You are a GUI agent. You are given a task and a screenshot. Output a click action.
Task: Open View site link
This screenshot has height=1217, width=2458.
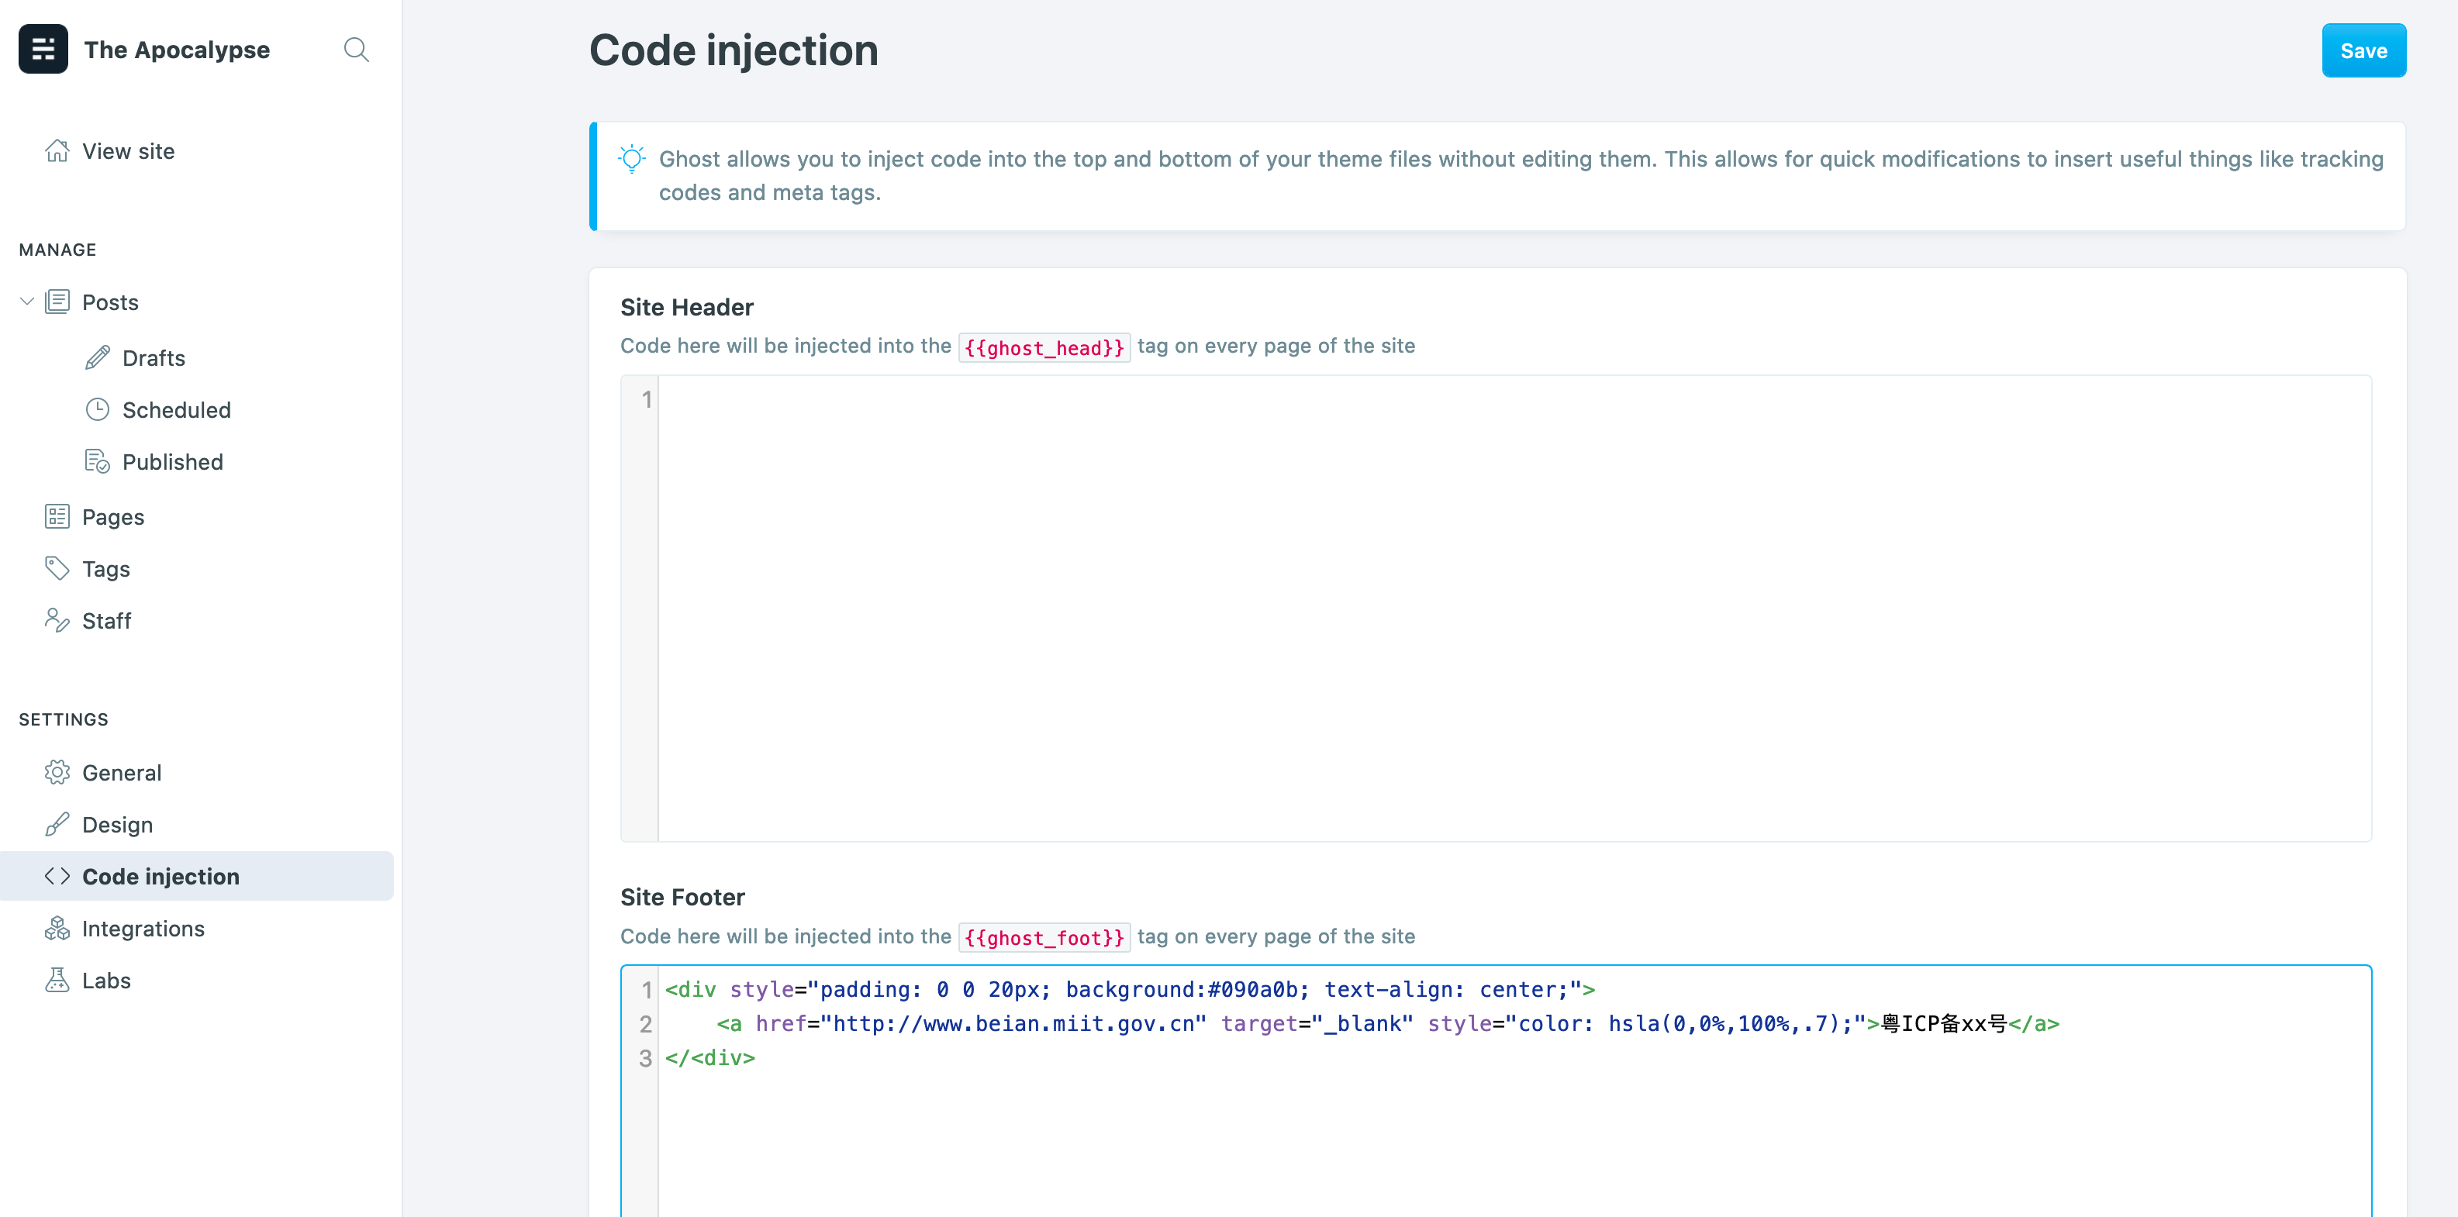[x=128, y=150]
